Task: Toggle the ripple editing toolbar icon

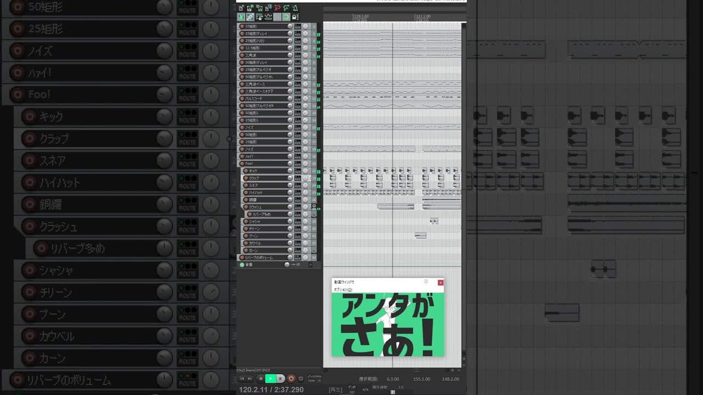Action: [259, 17]
